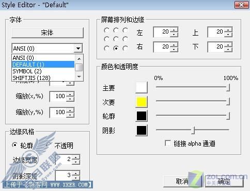
Task: Select top-center screen alignment radio
Action: point(116,30)
